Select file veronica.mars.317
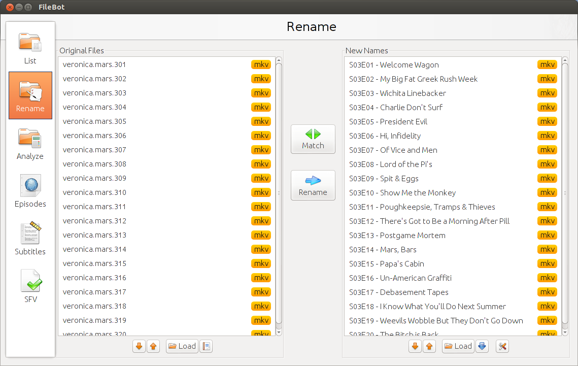 (166, 292)
